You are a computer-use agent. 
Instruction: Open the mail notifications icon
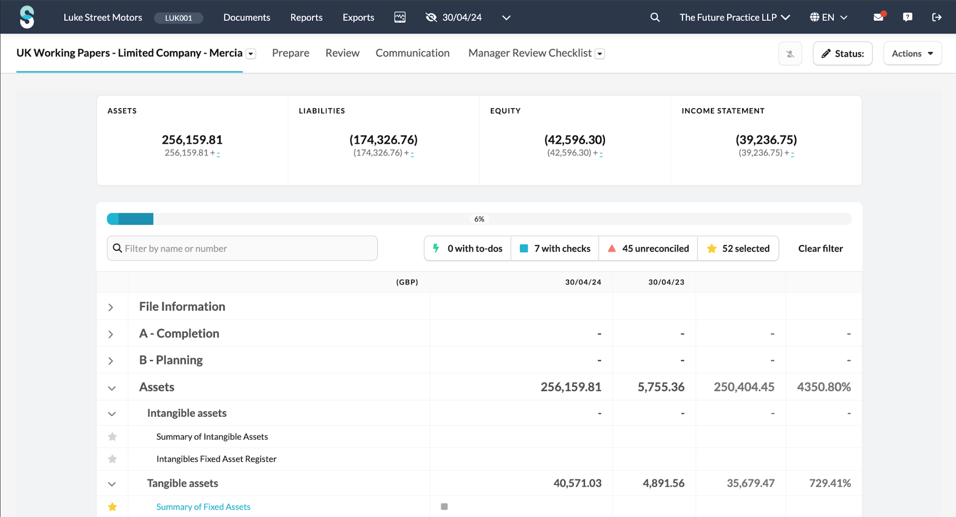[878, 17]
